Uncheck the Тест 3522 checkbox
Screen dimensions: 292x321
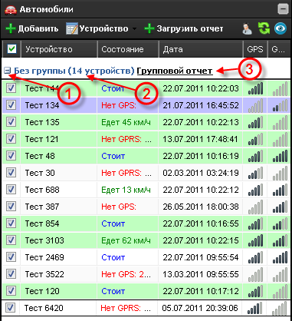(x=11, y=274)
